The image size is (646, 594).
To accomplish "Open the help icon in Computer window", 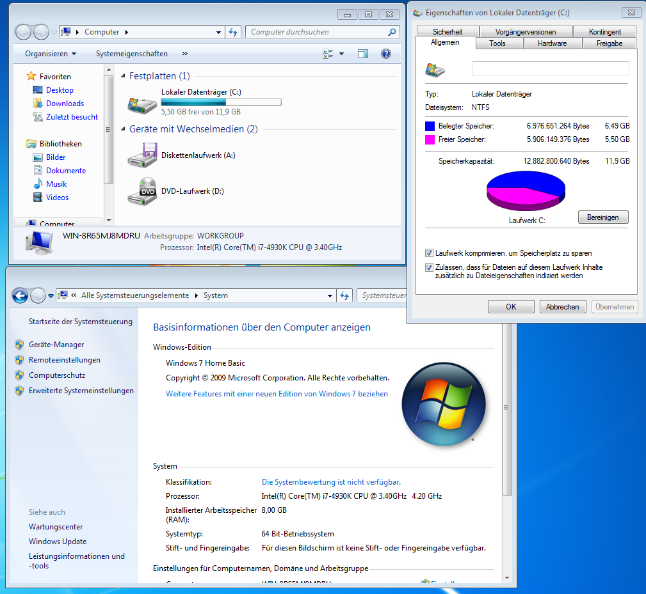I will [386, 54].
